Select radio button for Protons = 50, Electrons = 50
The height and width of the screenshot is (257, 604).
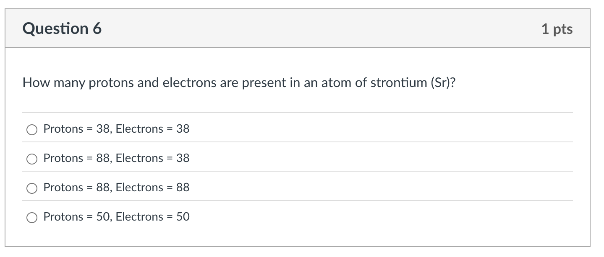31,217
